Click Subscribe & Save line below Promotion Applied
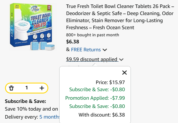The height and width of the screenshot is (123, 178). (97, 106)
